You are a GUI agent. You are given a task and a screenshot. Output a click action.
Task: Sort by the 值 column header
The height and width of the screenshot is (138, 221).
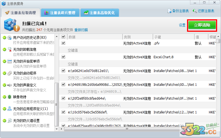coord(201,37)
